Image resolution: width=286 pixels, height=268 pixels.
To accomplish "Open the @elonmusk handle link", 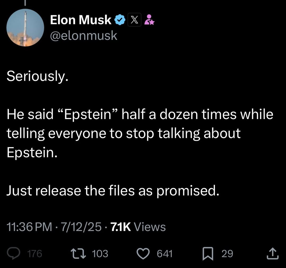I will pyautogui.click(x=83, y=35).
